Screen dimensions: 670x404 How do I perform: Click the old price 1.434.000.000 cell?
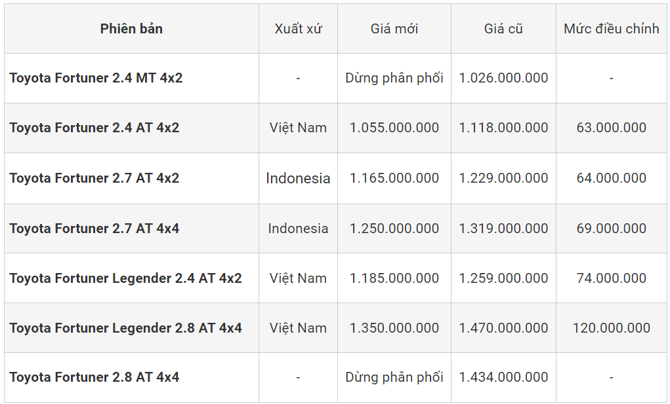503,377
